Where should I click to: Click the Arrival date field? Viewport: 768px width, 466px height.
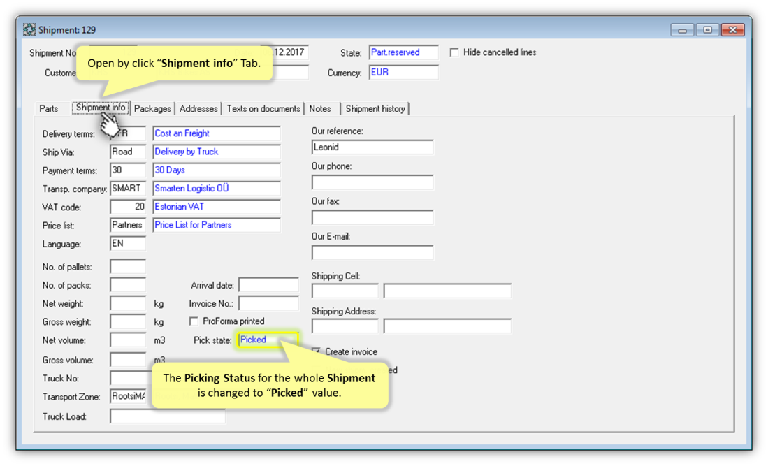pos(268,285)
